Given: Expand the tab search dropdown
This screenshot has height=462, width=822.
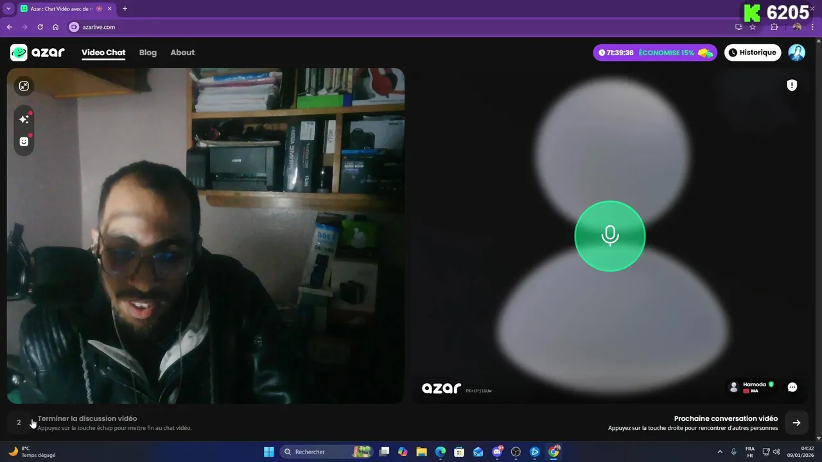Looking at the screenshot, I should pyautogui.click(x=8, y=8).
